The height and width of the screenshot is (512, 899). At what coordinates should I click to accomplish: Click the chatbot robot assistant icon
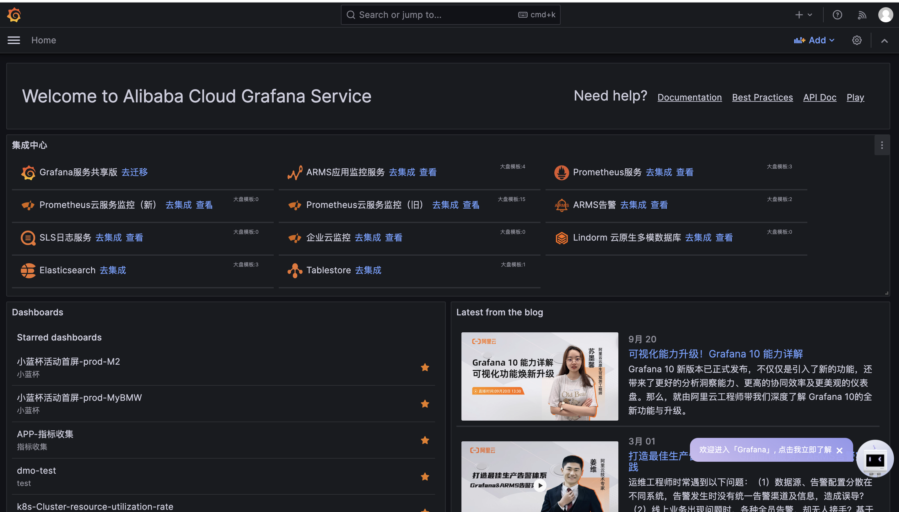pyautogui.click(x=875, y=459)
